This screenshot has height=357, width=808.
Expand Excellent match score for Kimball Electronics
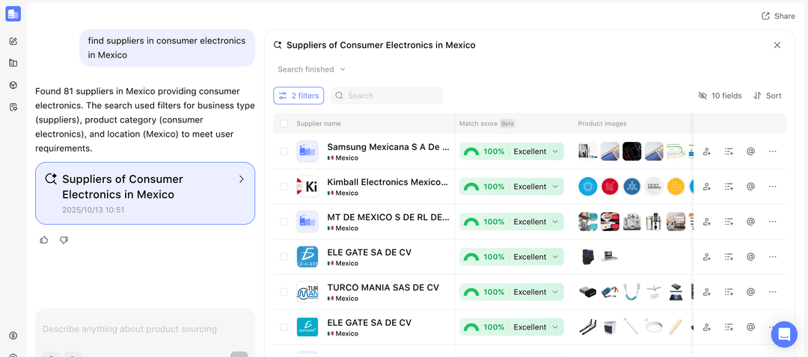pyautogui.click(x=555, y=186)
